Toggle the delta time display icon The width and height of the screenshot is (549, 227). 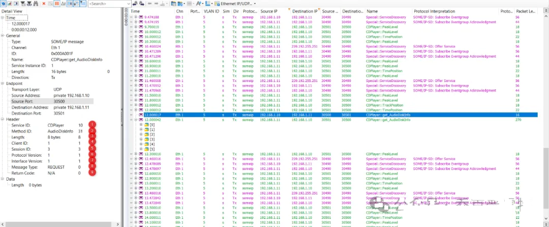pyautogui.click(x=62, y=4)
